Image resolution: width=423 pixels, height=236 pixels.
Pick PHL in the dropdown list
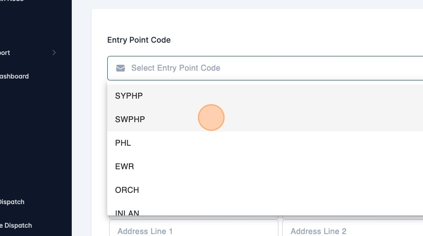(x=123, y=143)
